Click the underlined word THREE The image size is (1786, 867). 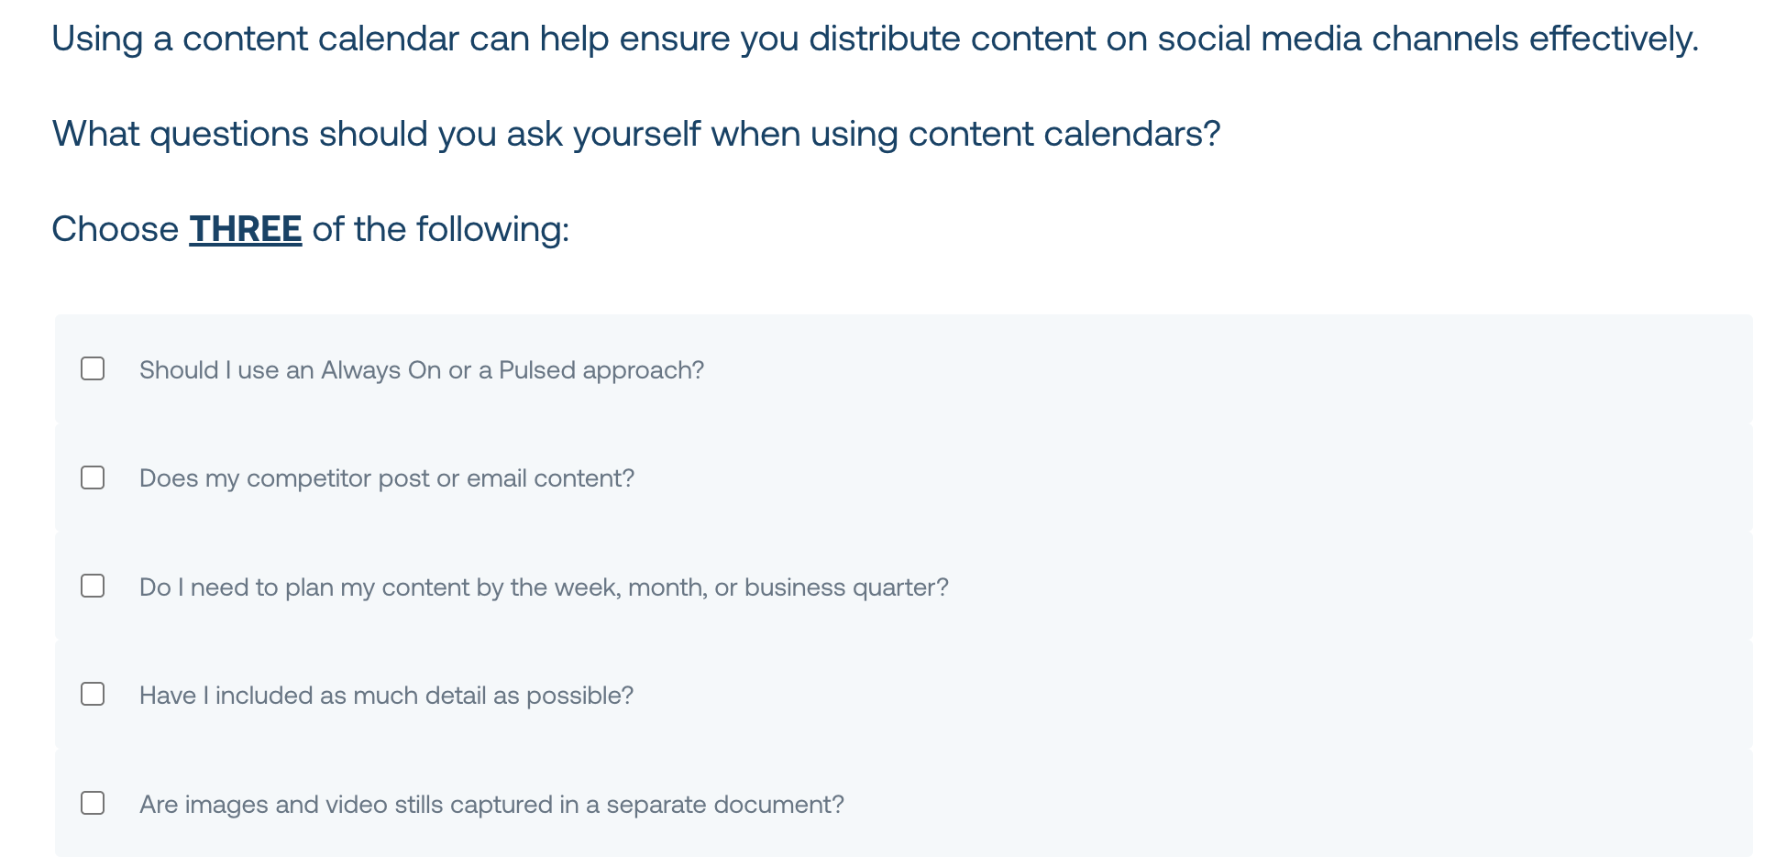(246, 229)
